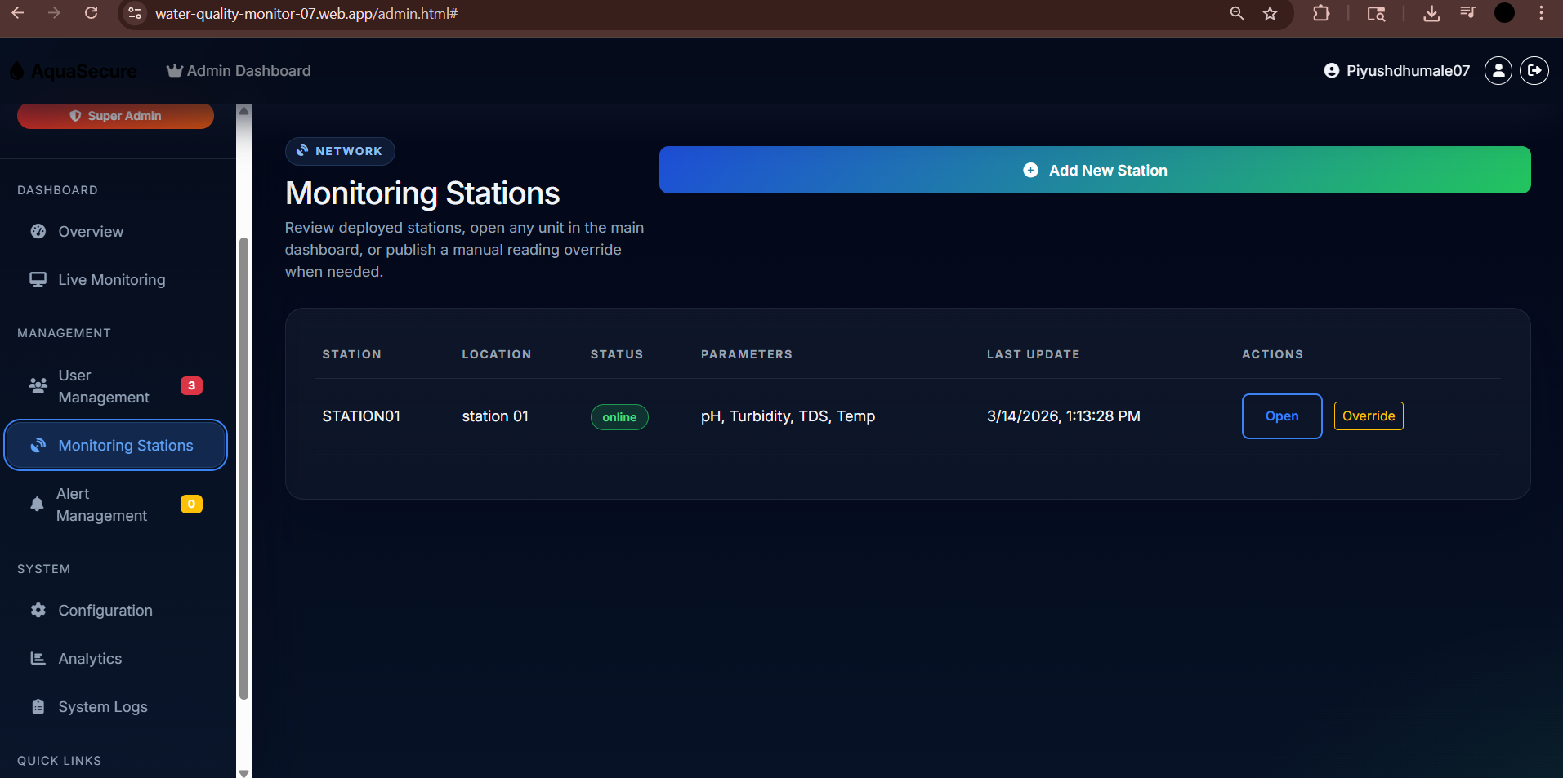This screenshot has width=1563, height=778.
Task: Click the online status badge
Action: (619, 417)
